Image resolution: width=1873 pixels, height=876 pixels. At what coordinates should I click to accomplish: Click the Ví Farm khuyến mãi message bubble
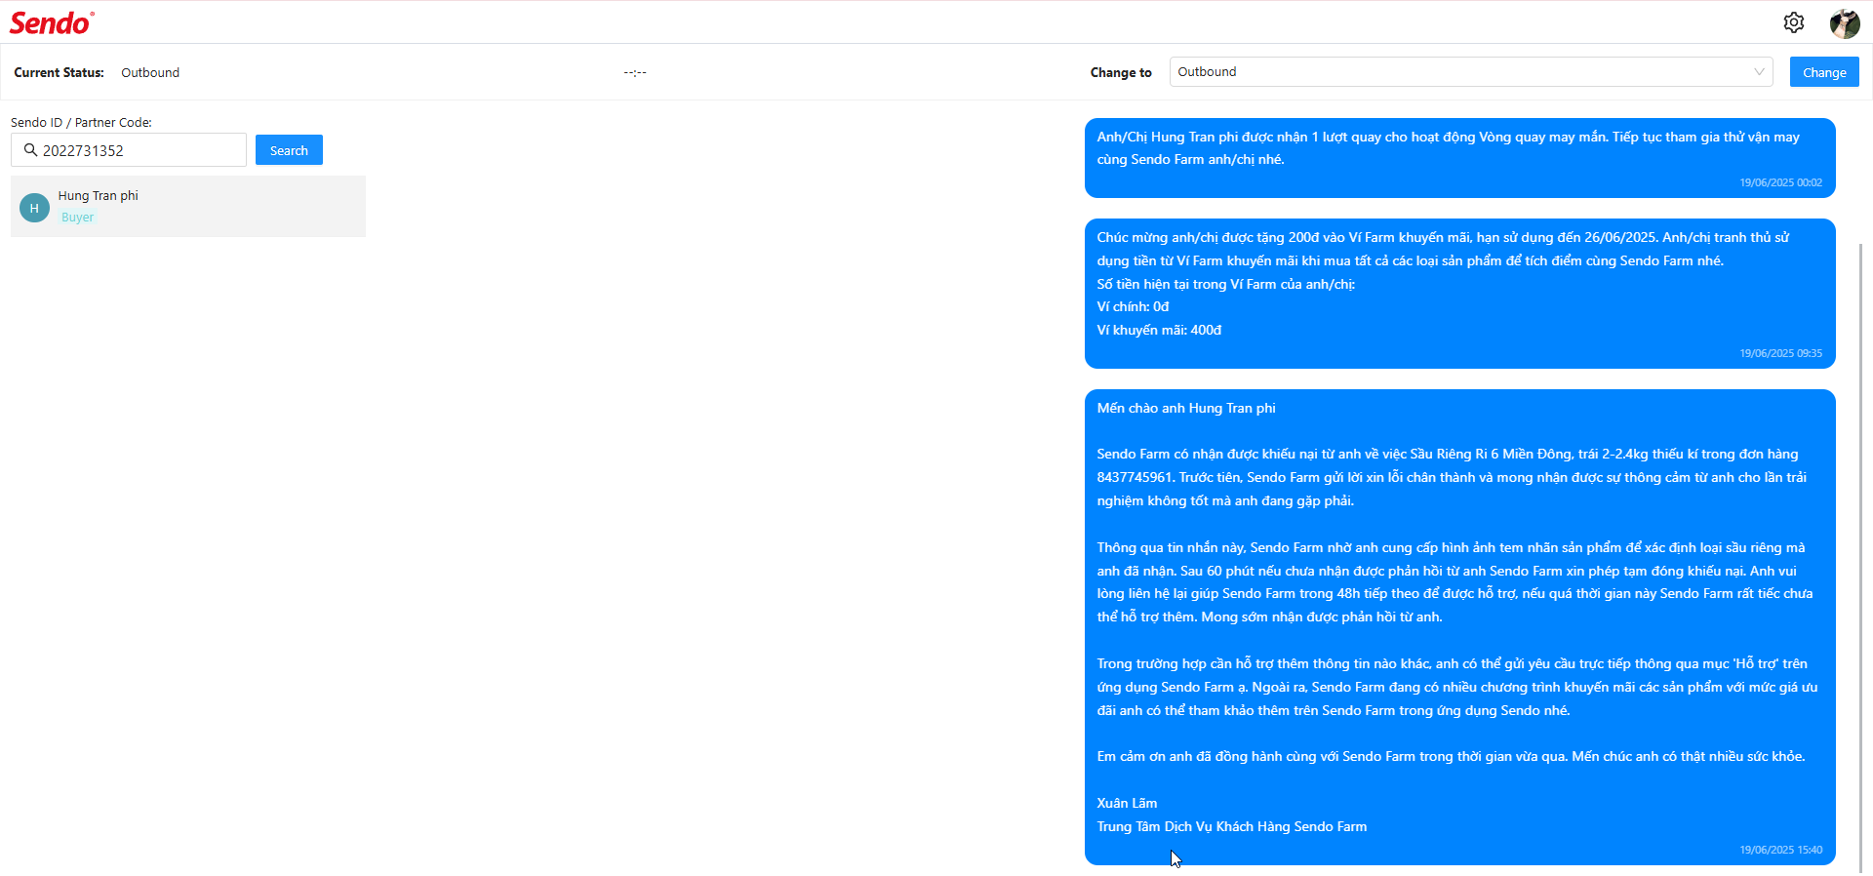(1459, 294)
